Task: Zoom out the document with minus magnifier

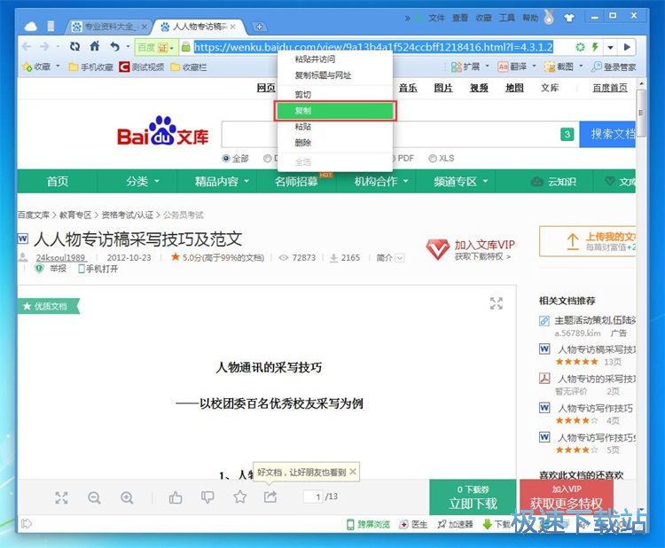Action: click(94, 497)
